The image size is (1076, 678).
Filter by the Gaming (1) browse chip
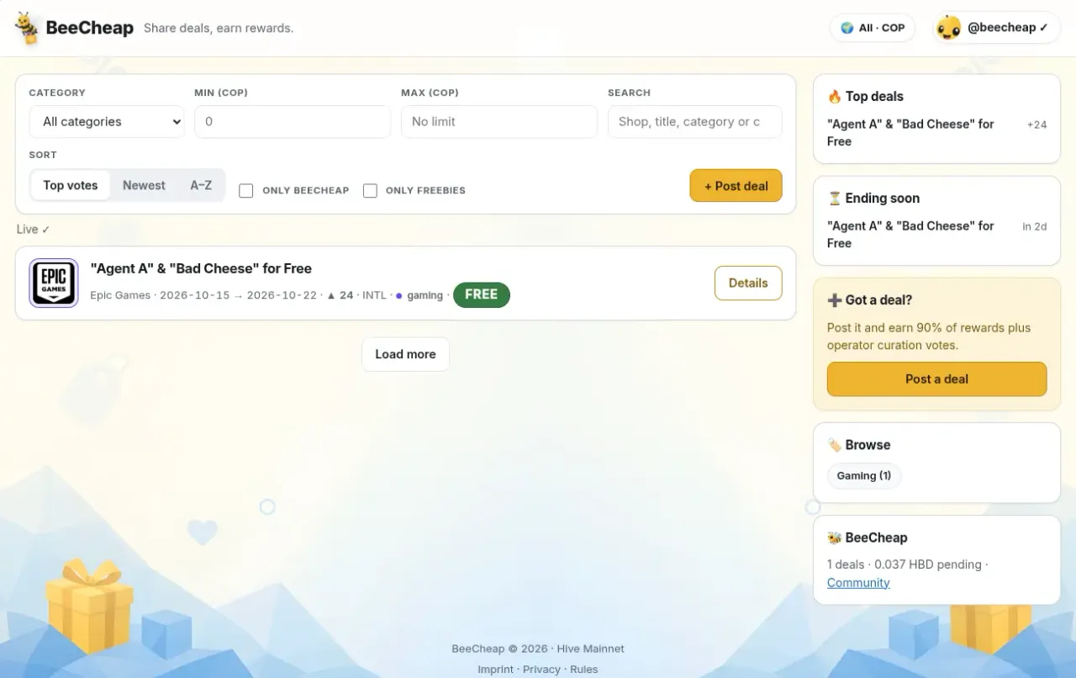(864, 476)
